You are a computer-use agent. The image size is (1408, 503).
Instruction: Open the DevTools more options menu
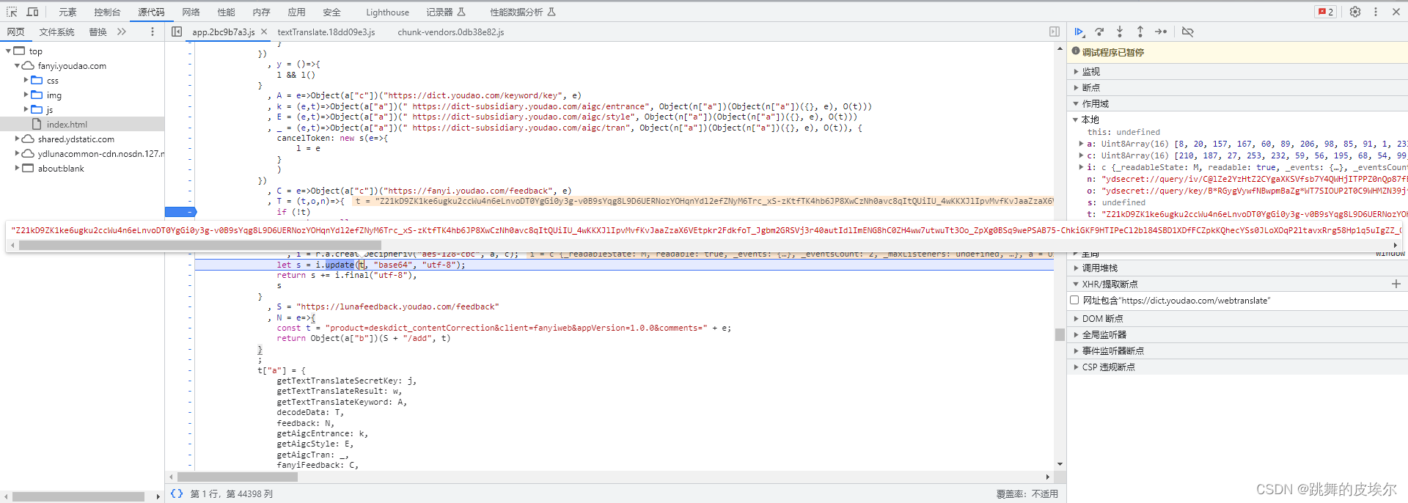pos(1376,12)
